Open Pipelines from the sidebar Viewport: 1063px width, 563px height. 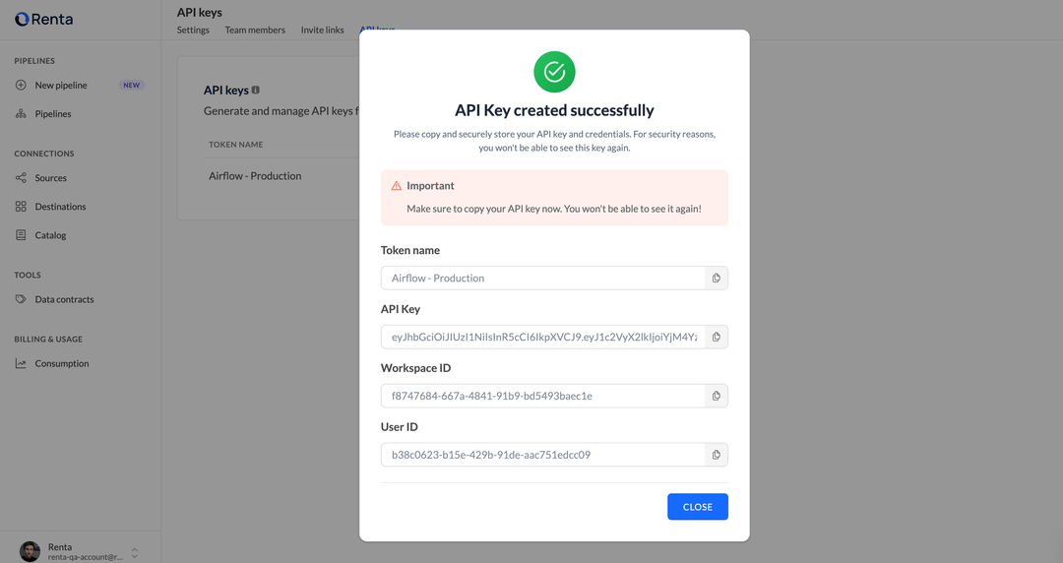pos(53,114)
